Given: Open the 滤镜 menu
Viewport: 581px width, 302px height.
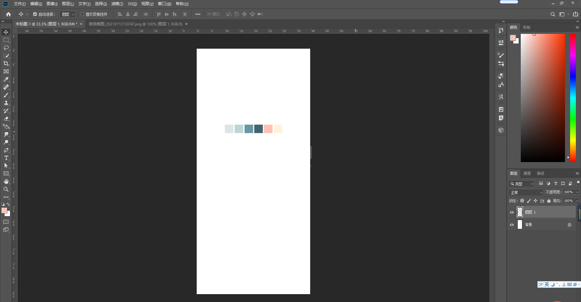Looking at the screenshot, I should [x=117, y=4].
